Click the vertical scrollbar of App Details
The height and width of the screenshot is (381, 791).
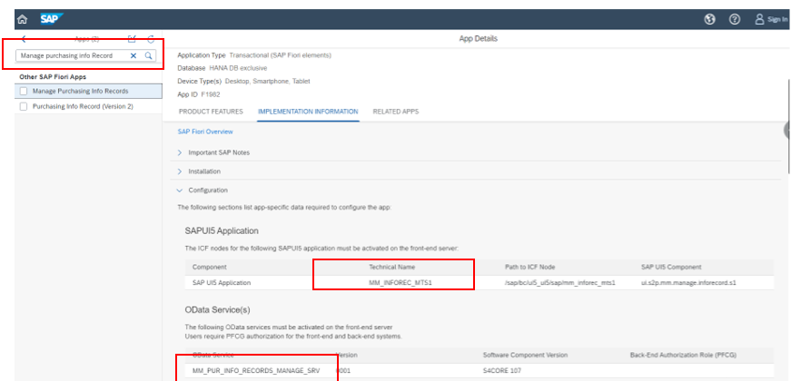[x=788, y=126]
